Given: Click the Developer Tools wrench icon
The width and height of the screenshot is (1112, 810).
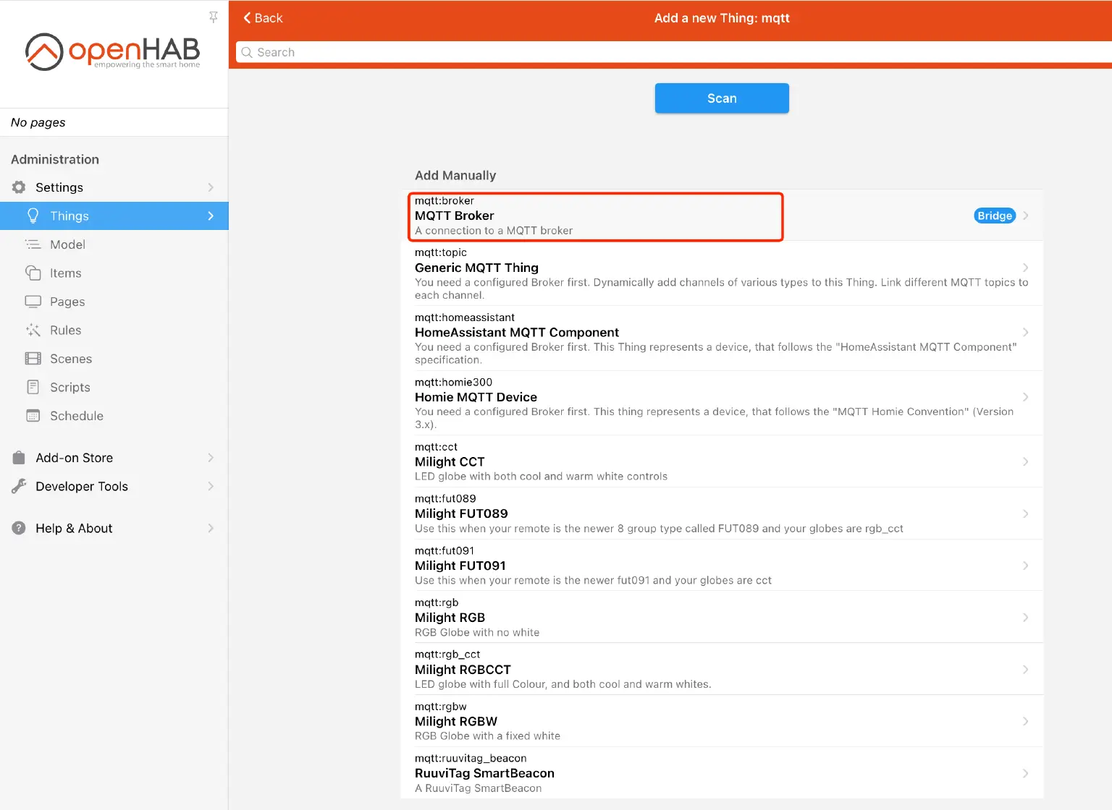Looking at the screenshot, I should pos(18,486).
